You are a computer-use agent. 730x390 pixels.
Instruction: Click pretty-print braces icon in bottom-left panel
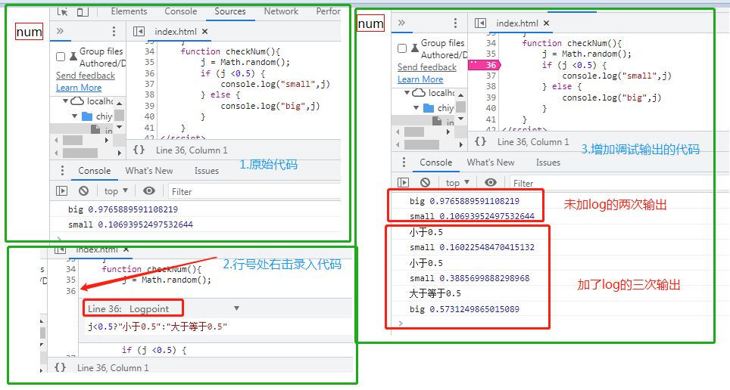pos(60,367)
